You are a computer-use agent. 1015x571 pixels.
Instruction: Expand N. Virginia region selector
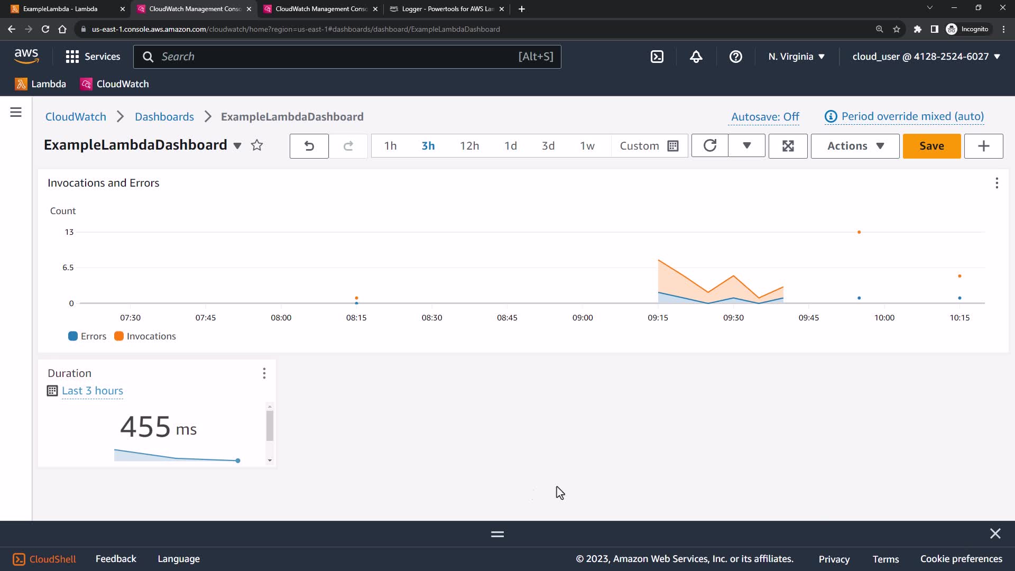[796, 57]
